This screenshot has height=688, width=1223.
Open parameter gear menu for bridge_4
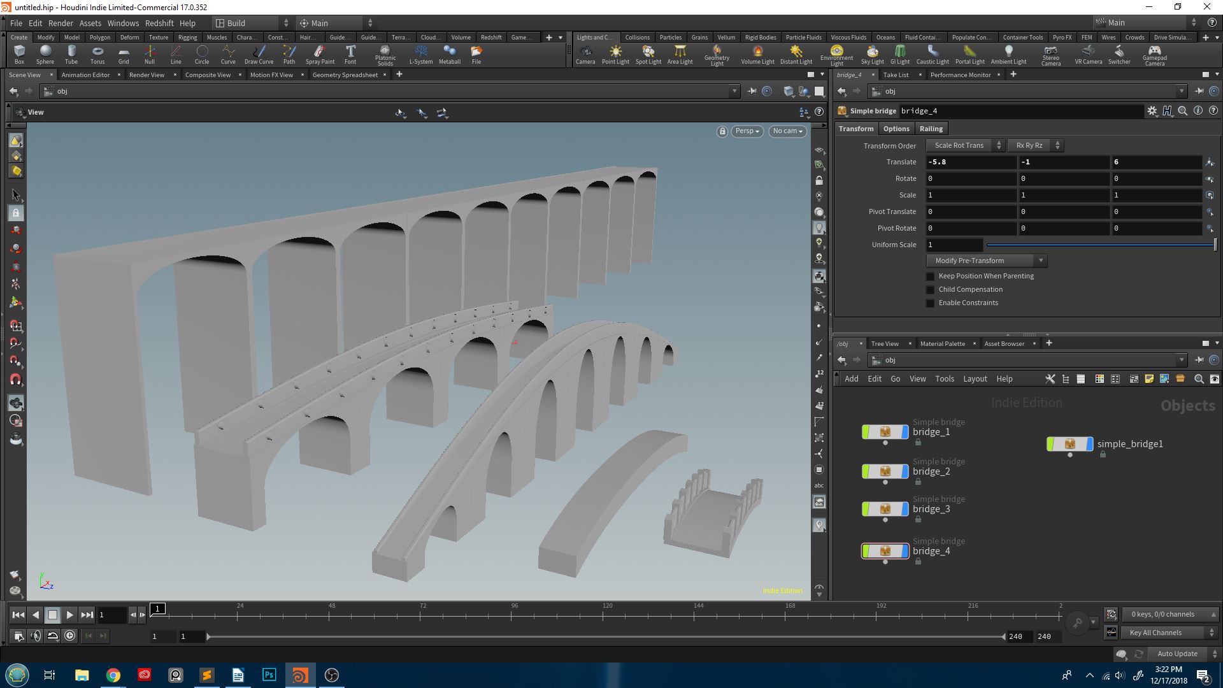point(1152,111)
